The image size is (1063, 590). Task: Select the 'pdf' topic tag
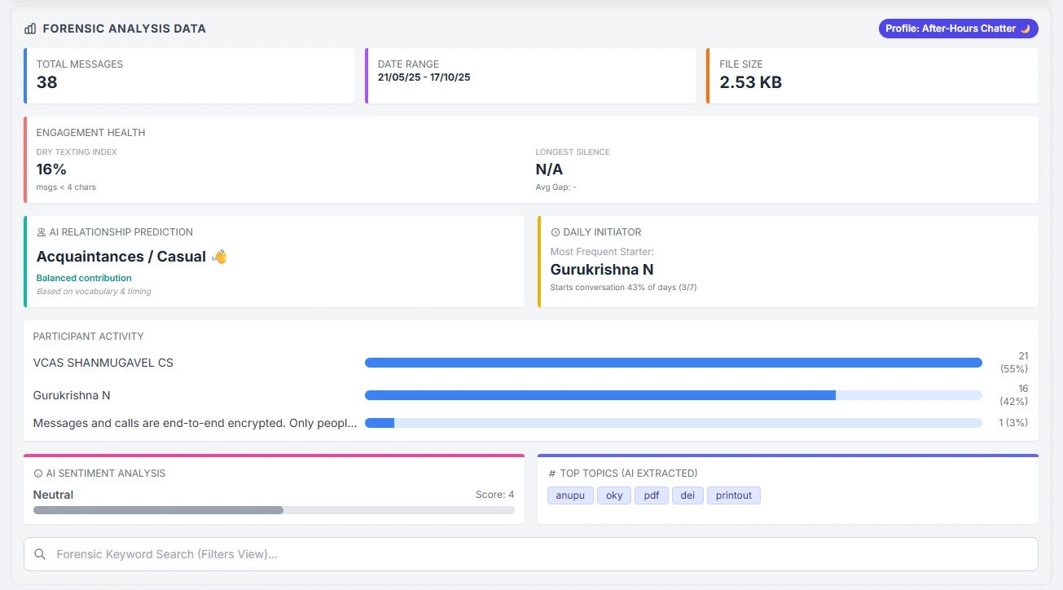click(652, 495)
